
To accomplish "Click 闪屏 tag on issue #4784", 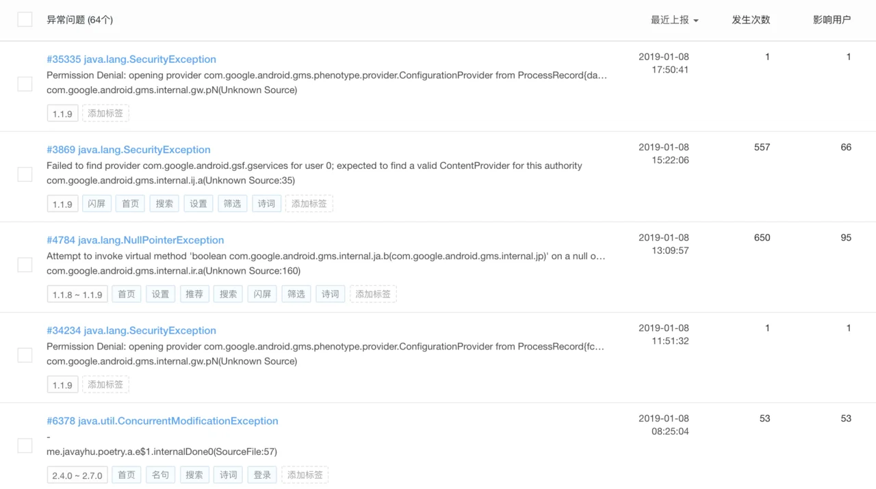I will pyautogui.click(x=262, y=294).
